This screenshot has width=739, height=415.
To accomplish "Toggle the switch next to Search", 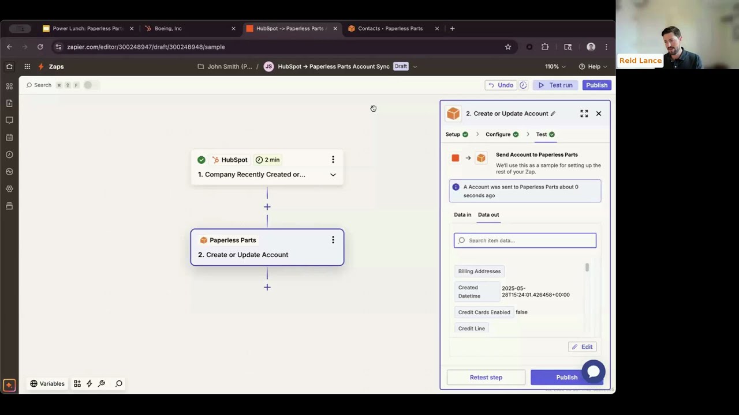I will (91, 85).
